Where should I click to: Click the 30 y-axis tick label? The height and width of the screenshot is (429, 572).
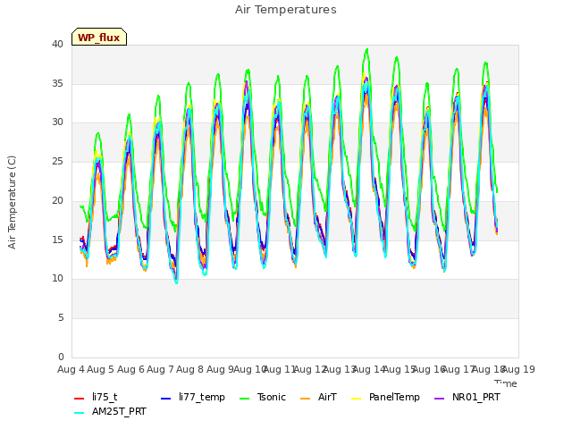(57, 122)
